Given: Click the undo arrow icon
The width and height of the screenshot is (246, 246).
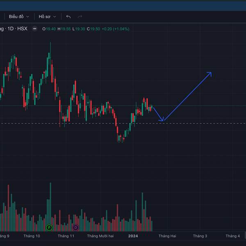Looking at the screenshot, I should (x=68, y=17).
